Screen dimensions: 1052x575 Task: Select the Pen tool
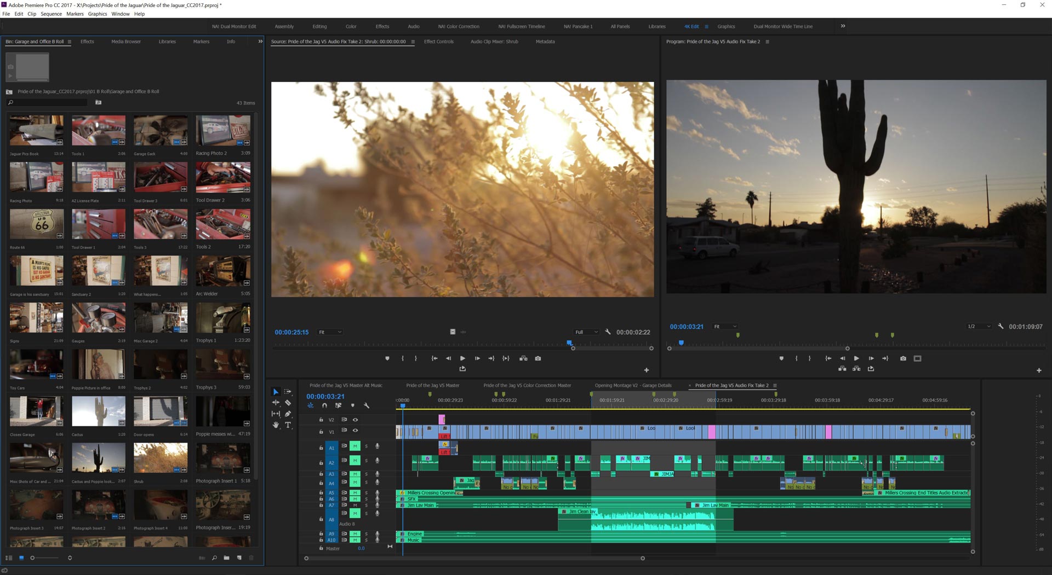pyautogui.click(x=288, y=414)
